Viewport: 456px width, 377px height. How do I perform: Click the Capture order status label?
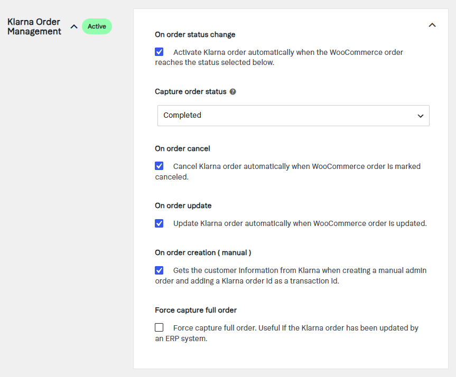pyautogui.click(x=191, y=91)
